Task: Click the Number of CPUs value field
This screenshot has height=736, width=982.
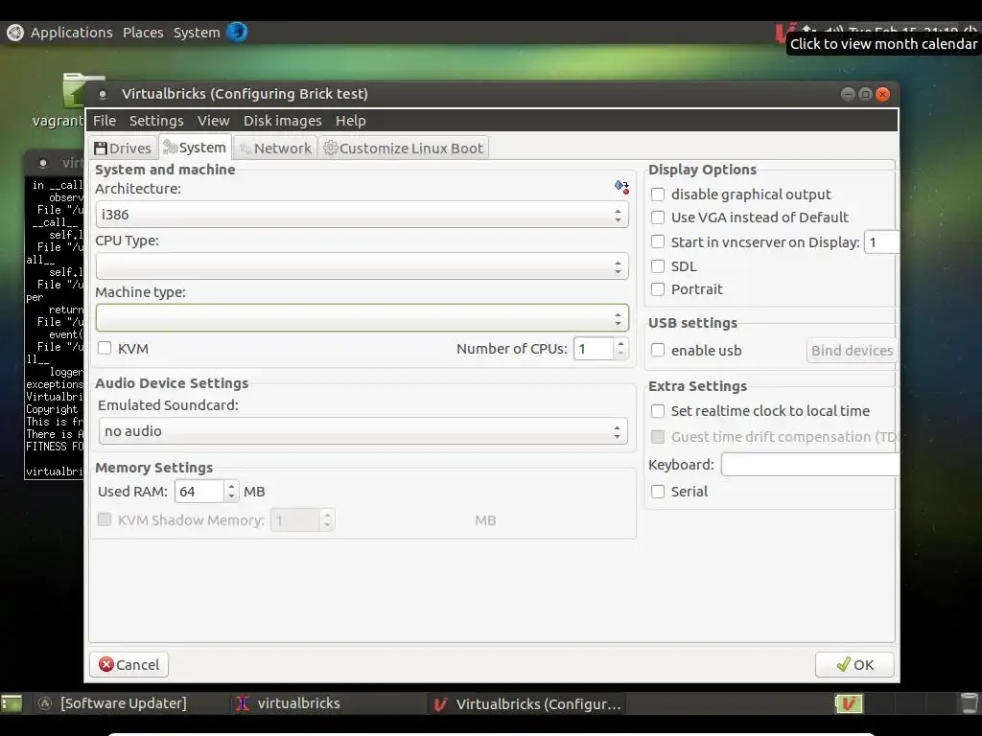Action: 594,349
